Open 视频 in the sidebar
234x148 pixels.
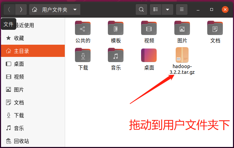[x=33, y=77]
